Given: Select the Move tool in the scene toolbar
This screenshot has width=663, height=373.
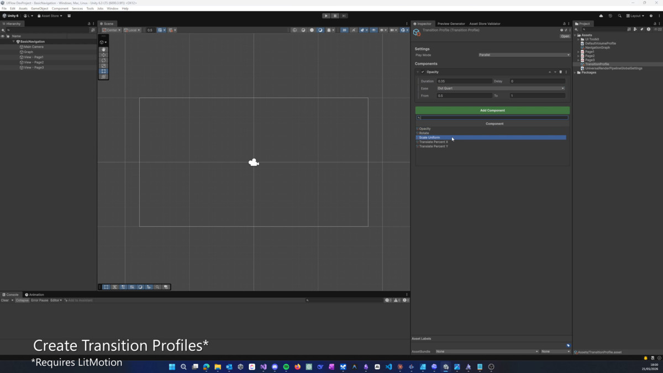Looking at the screenshot, I should pos(103,55).
